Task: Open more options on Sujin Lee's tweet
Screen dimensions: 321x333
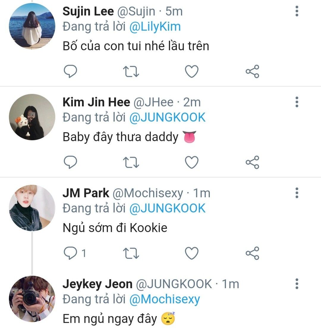Action: pyautogui.click(x=297, y=11)
